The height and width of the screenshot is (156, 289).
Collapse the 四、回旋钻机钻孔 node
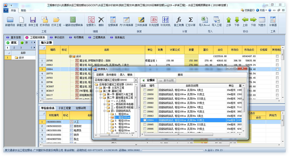point(104,111)
